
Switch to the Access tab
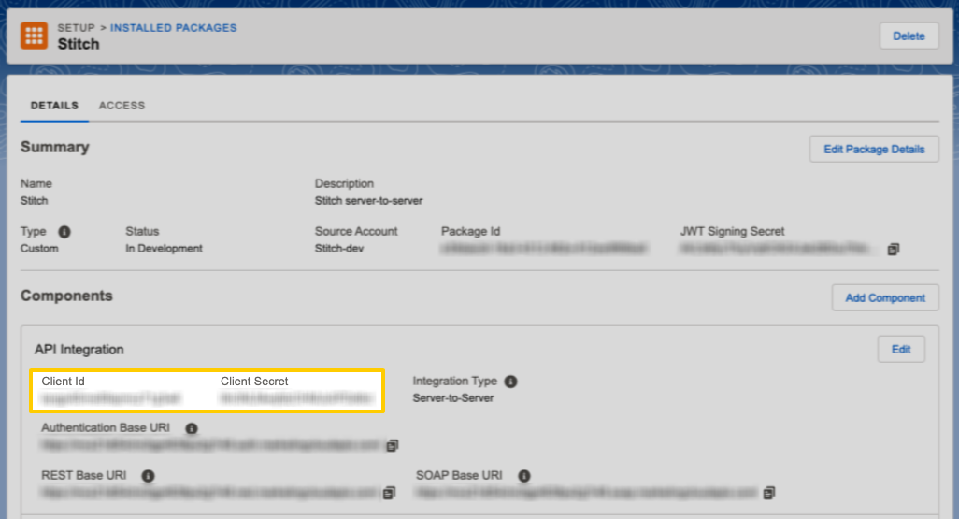coord(122,106)
